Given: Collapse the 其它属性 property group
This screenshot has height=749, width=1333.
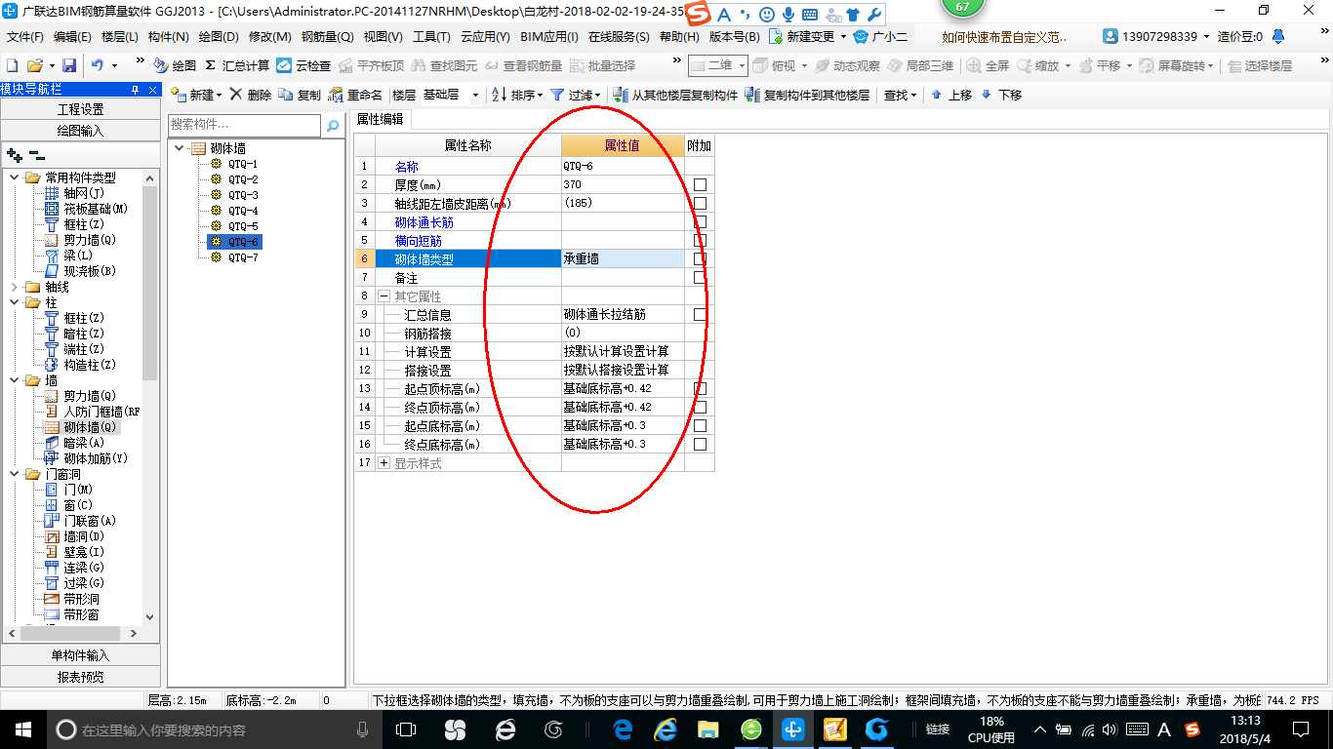Looking at the screenshot, I should tap(384, 296).
